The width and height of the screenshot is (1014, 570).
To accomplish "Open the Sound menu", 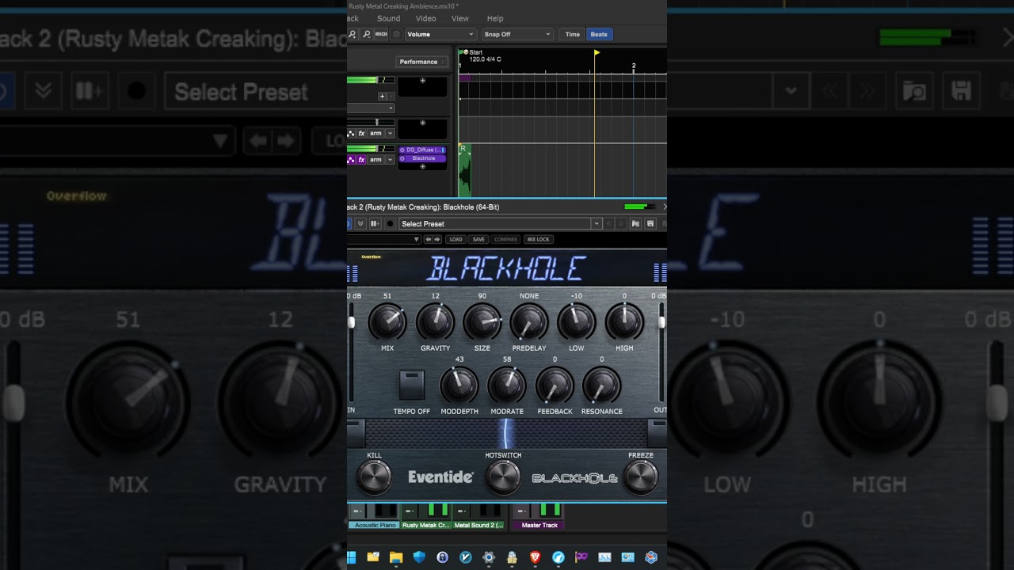I will pyautogui.click(x=388, y=18).
